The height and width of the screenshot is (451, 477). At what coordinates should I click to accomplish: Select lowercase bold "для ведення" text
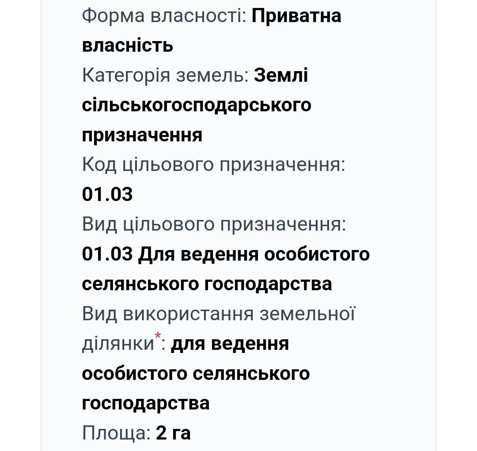(230, 344)
